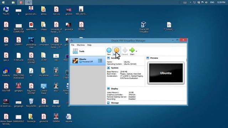Image resolution: width=228 pixels, height=128 pixels.
Task: Select the my phone folder icon
Action: tap(43, 72)
